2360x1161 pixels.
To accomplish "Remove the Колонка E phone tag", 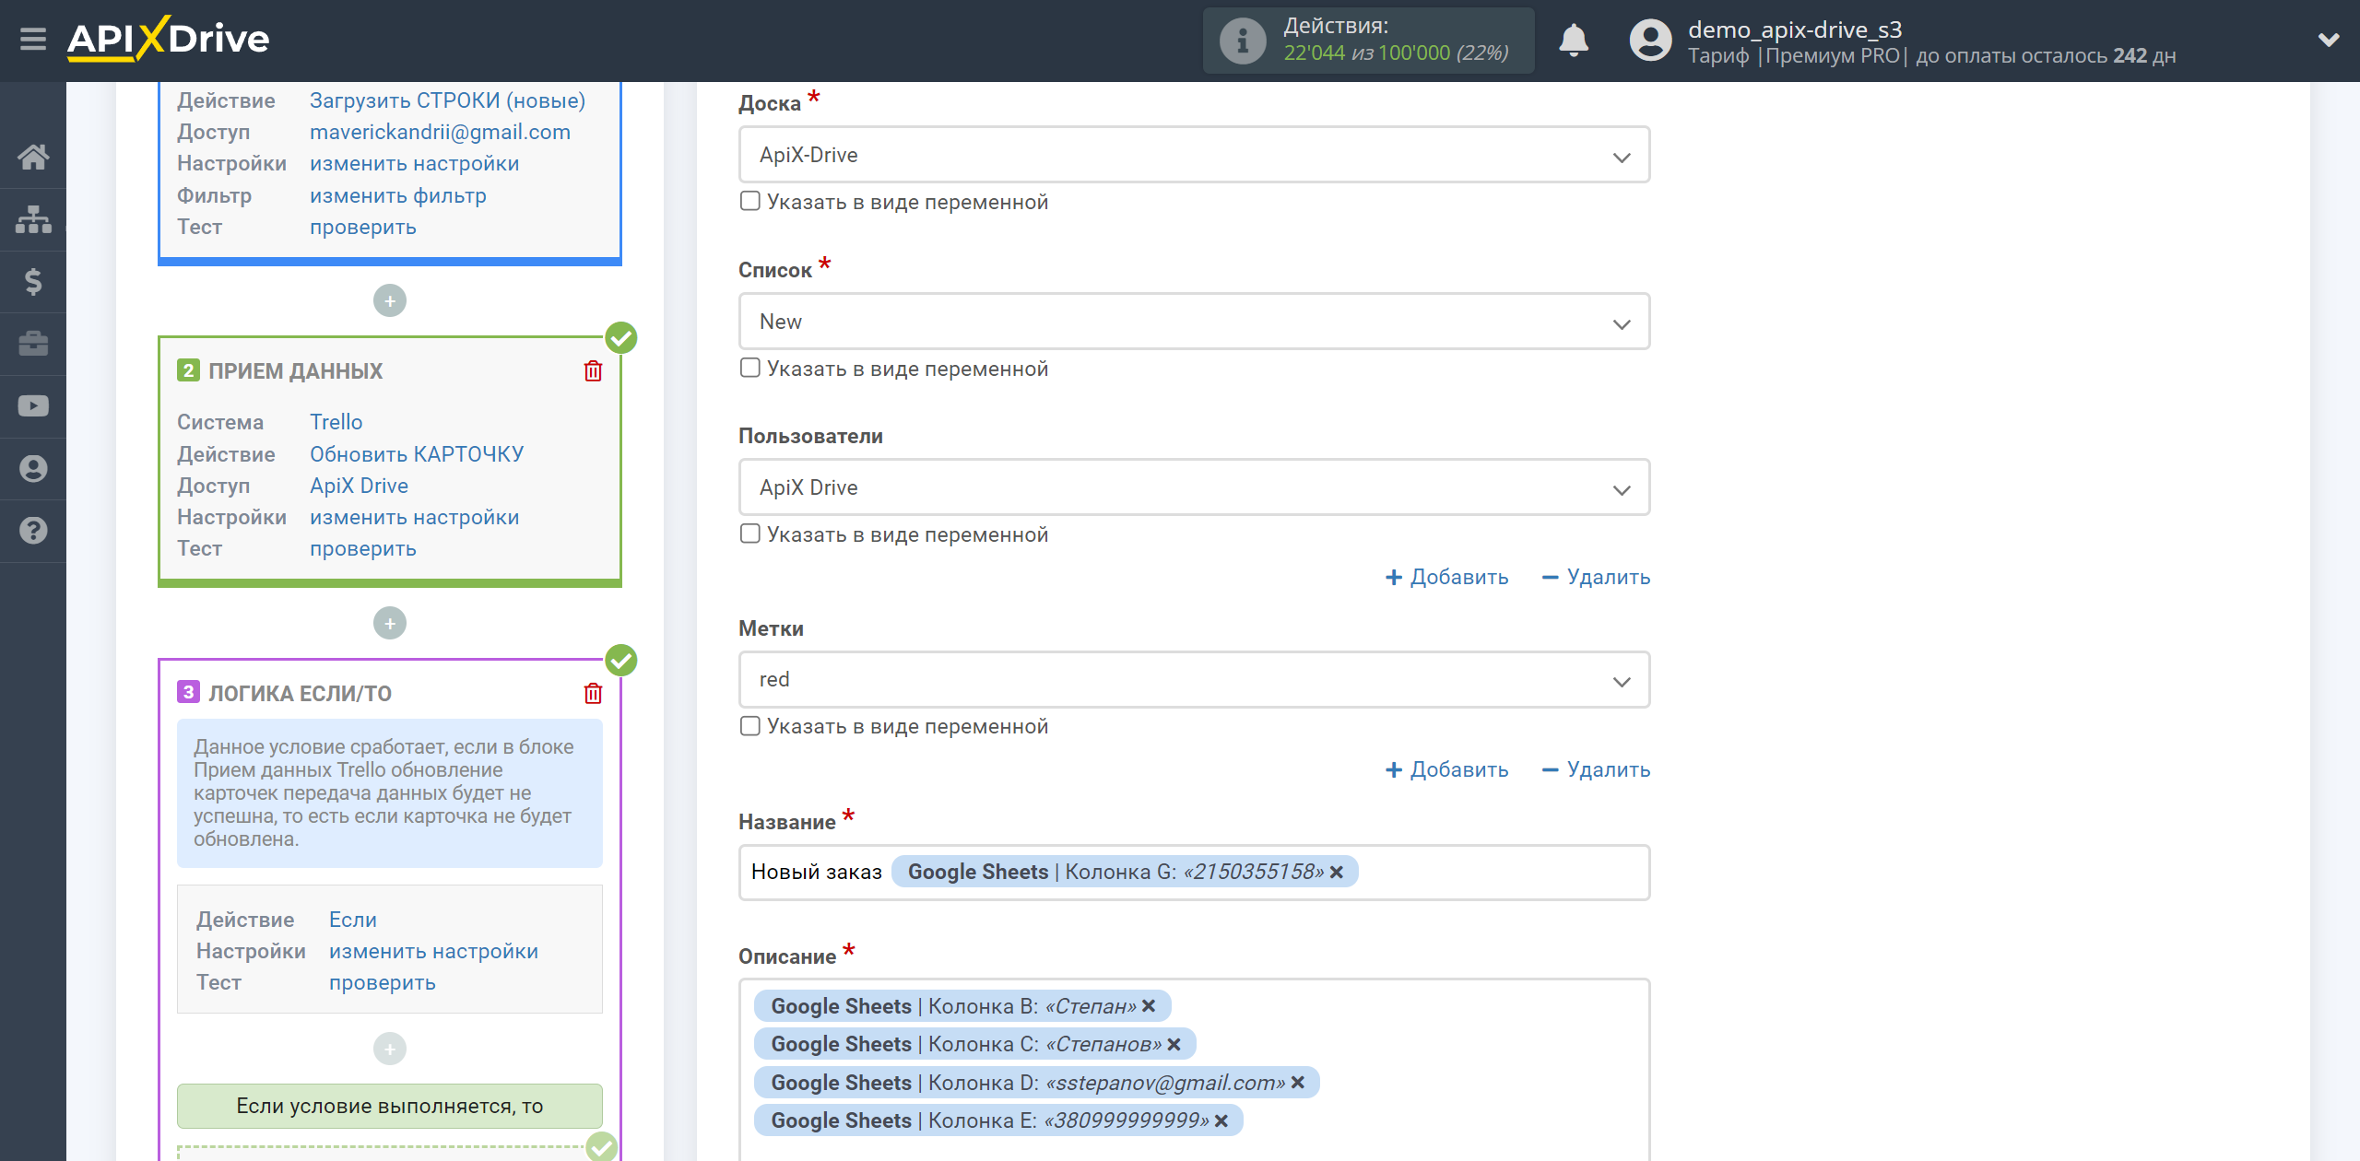I will point(1221,1121).
